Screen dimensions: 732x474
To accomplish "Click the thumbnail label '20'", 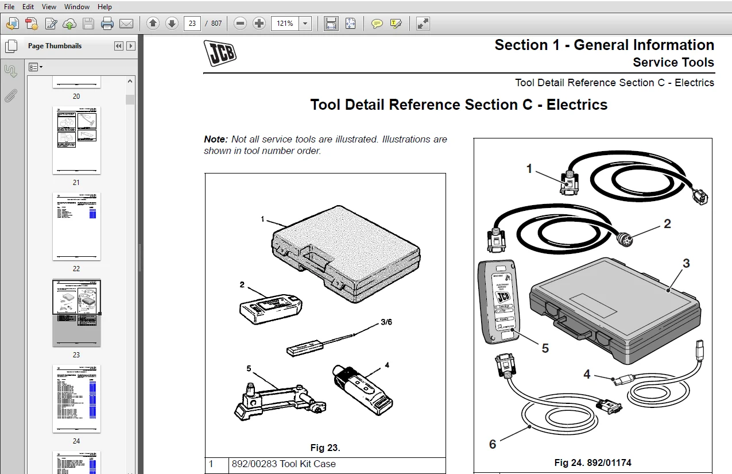I will tap(76, 97).
